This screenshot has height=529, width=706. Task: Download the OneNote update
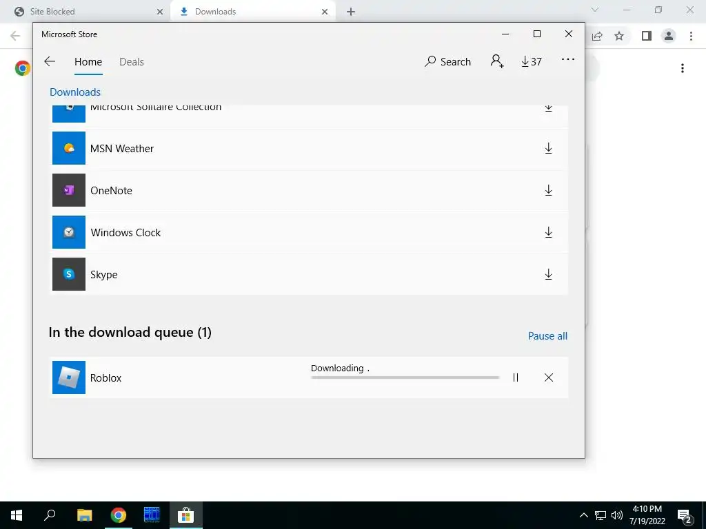click(x=548, y=190)
